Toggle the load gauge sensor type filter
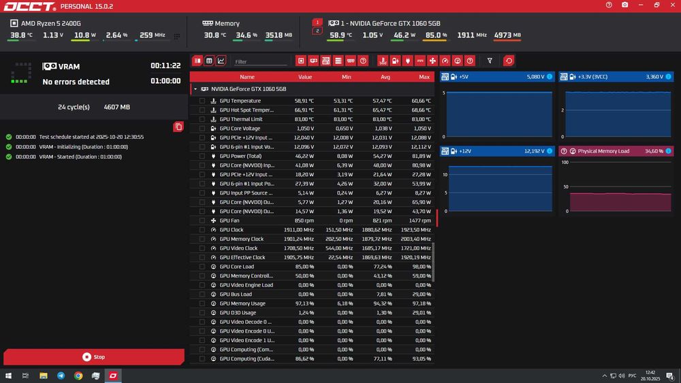Viewport: 681px width, 383px height. pyautogui.click(x=458, y=61)
